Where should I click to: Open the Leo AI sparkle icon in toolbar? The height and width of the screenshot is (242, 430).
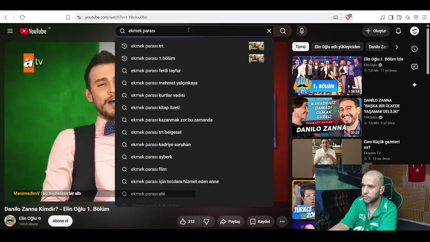coord(408,17)
